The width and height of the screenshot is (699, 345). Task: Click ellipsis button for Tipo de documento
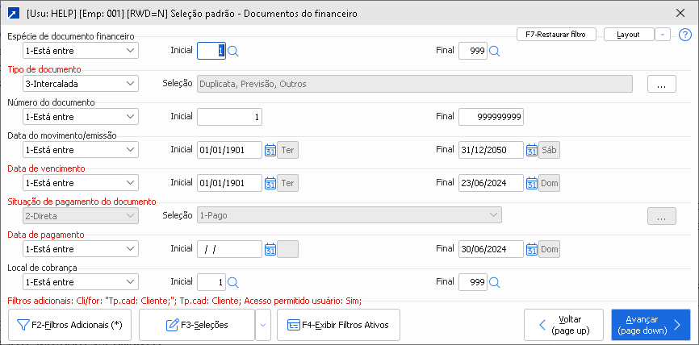(661, 84)
